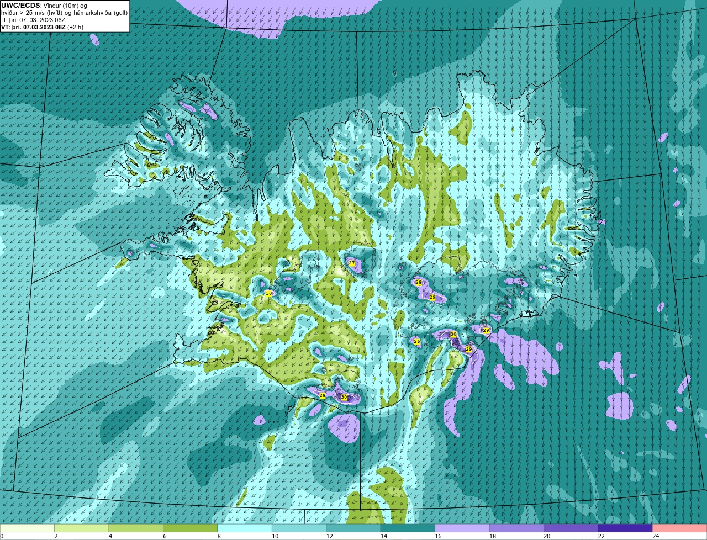This screenshot has height=540, width=707.
Task: Click the 28 gust marker adjacent to a 30 marker
Action: [323, 395]
